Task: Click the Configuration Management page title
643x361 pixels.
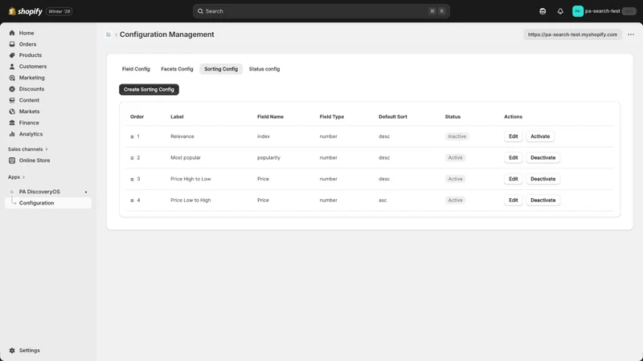Action: tap(167, 34)
